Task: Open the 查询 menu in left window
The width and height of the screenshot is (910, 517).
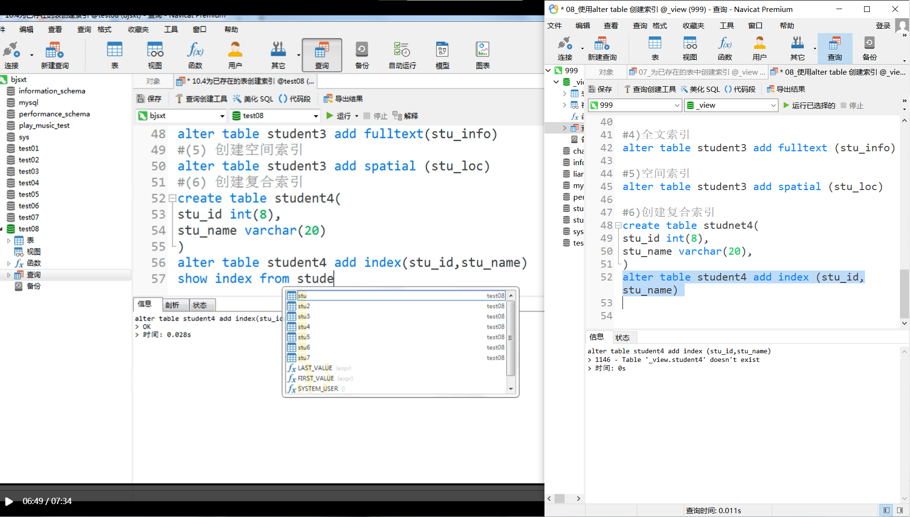Action: coord(84,29)
